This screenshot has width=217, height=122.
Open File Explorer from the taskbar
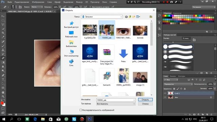click(x=43, y=119)
